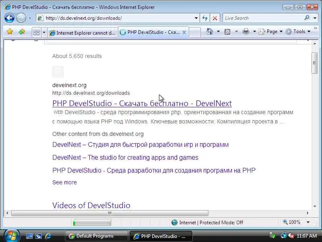Open PHP DevelStudio Скачать бесплатно link
322x242 pixels.
142,103
